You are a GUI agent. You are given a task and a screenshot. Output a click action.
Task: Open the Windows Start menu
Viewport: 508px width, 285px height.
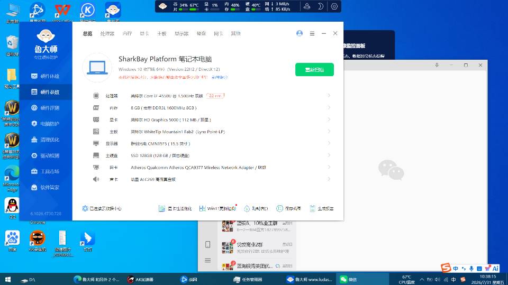point(8,279)
